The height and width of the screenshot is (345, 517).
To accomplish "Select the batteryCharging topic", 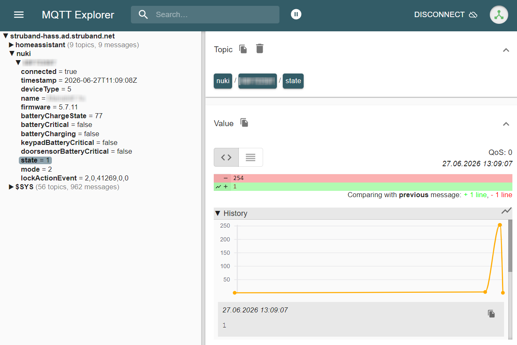I will coord(60,134).
